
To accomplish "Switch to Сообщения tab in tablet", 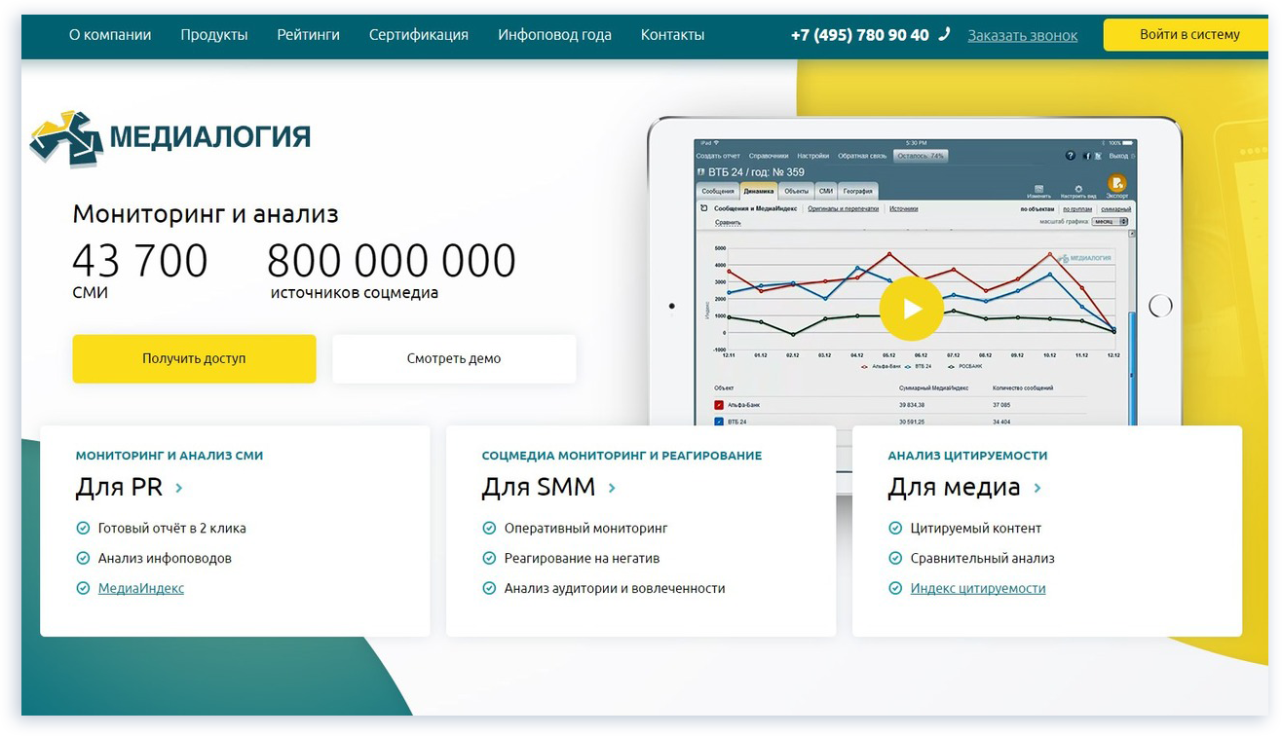I will [x=718, y=192].
